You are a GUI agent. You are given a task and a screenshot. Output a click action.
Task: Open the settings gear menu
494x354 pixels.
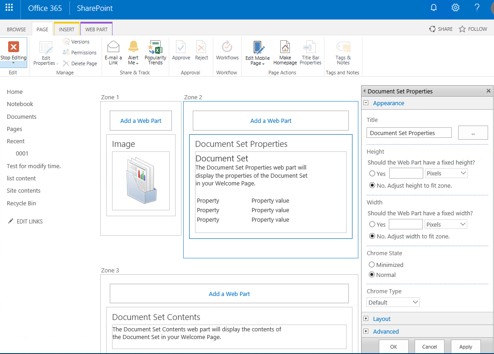455,8
